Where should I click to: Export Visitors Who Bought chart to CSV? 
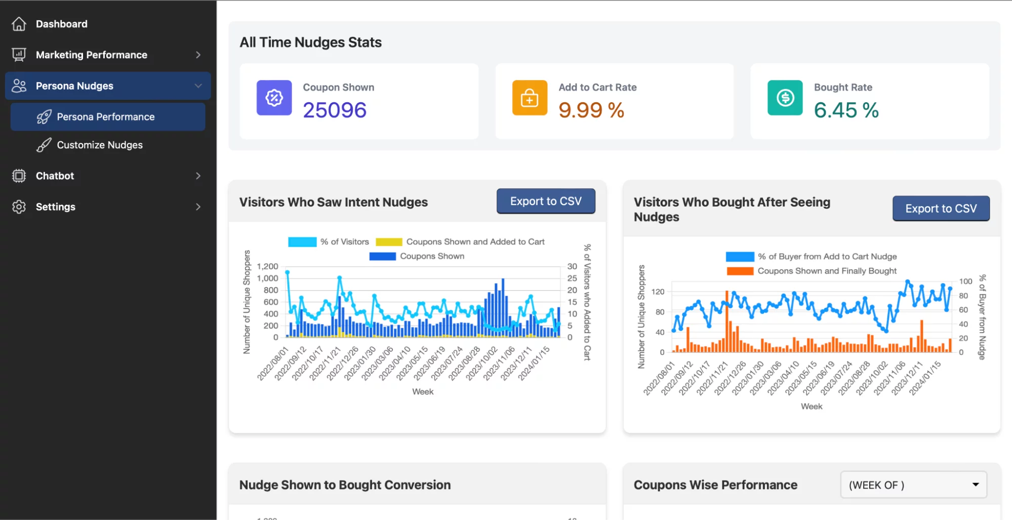point(941,209)
